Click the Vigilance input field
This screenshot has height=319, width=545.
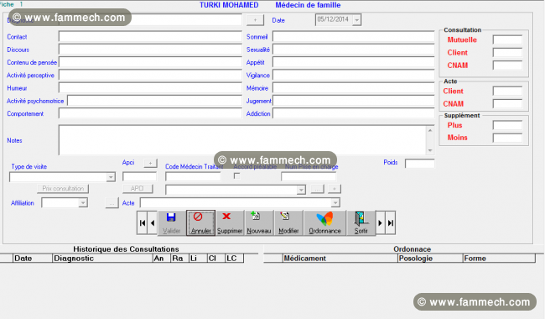(354, 76)
